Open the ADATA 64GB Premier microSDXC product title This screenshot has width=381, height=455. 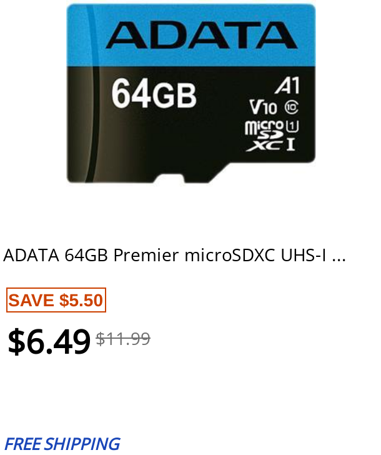(x=174, y=256)
